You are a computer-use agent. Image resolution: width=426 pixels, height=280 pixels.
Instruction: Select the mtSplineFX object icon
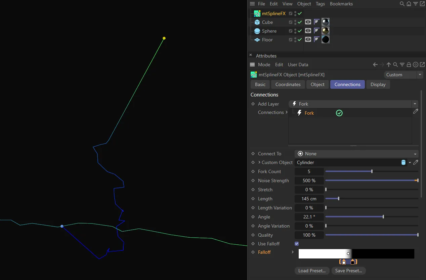point(257,13)
